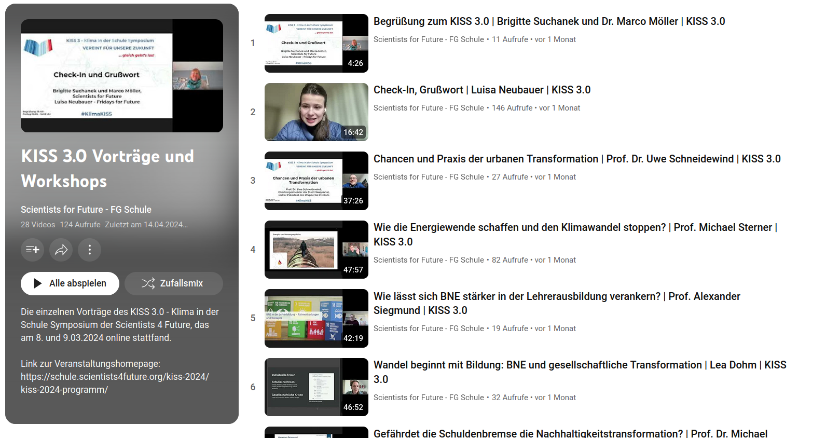Click the share playlist arrow icon
The height and width of the screenshot is (438, 826).
(61, 250)
